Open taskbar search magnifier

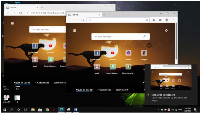click(x=12, y=110)
